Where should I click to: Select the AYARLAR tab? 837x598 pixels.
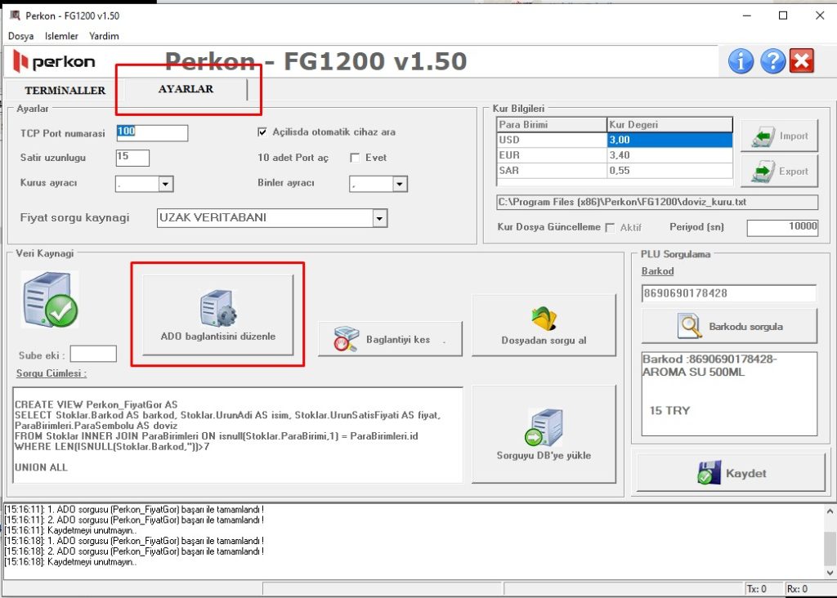click(x=186, y=89)
